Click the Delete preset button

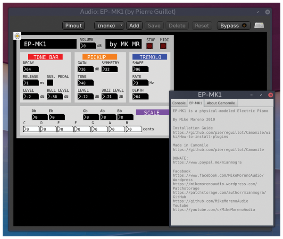(177, 26)
